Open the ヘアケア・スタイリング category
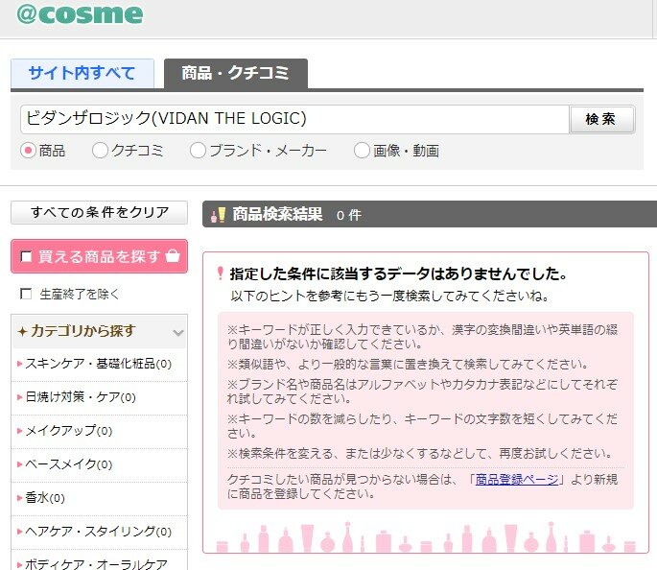Screen dimensions: 657x570 pyautogui.click(x=94, y=532)
